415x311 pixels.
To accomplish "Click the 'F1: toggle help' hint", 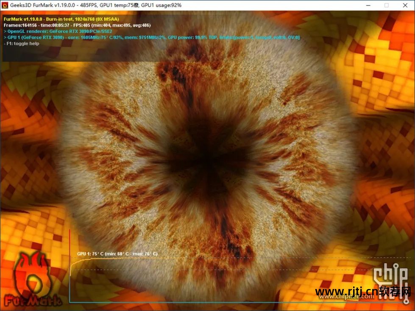I will coord(22,44).
